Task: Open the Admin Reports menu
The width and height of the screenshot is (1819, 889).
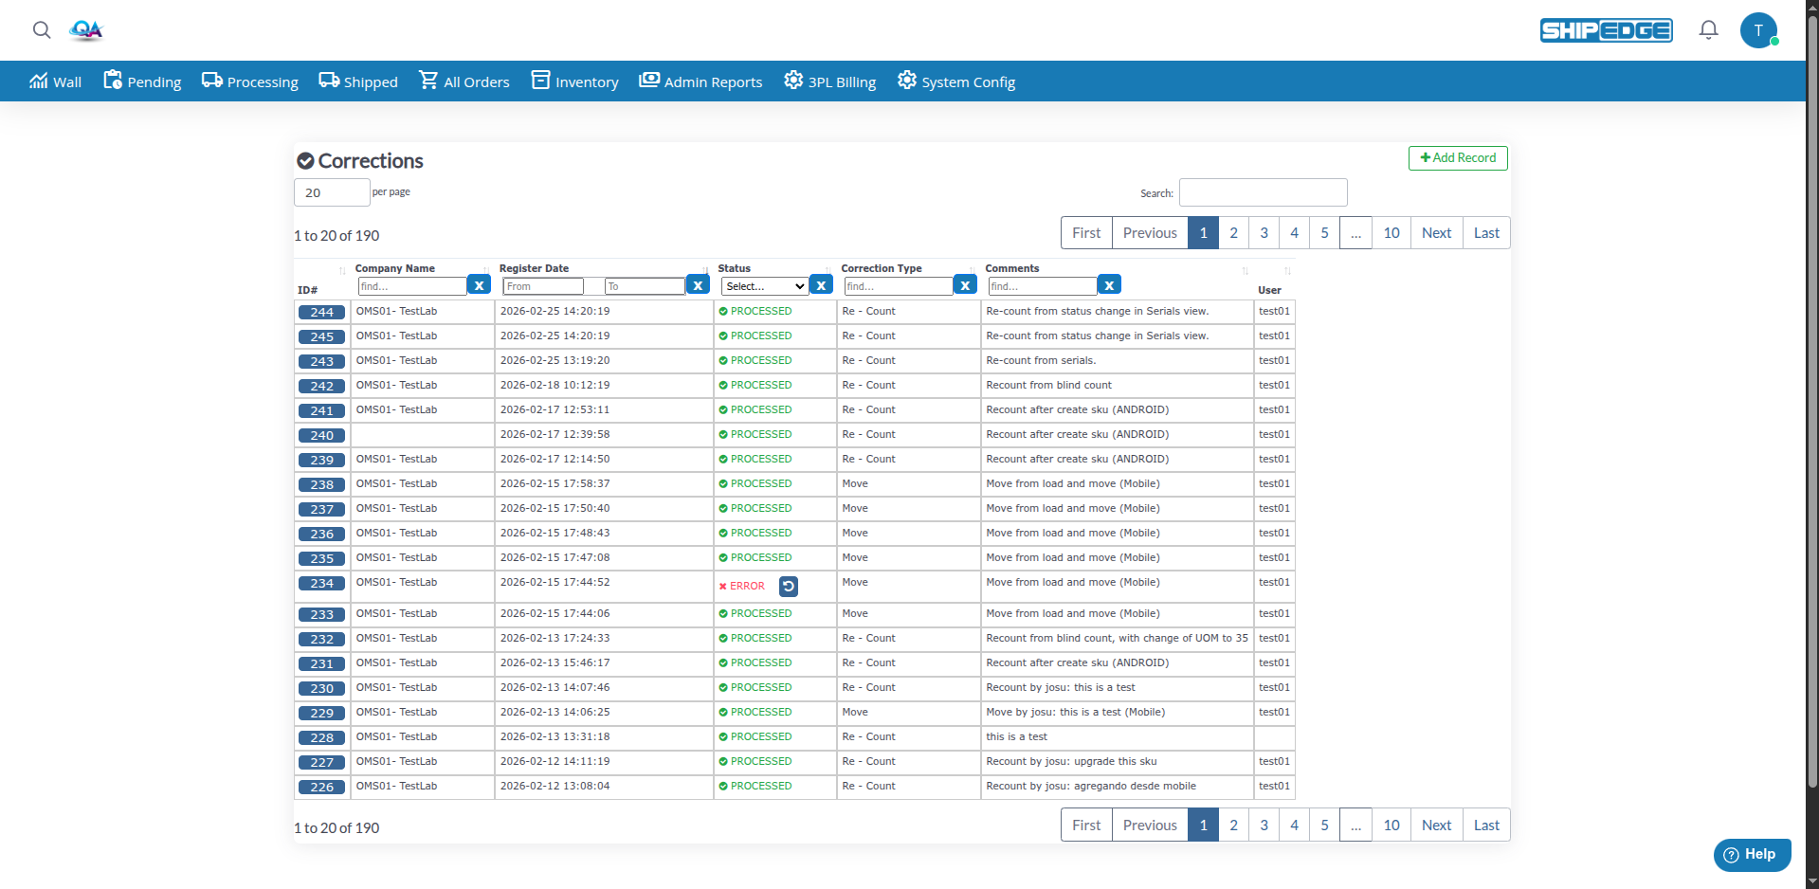Action: pos(700,82)
